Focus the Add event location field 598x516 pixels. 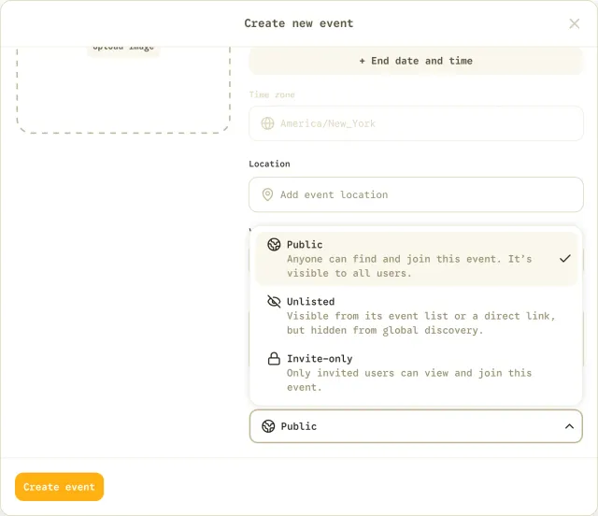416,194
